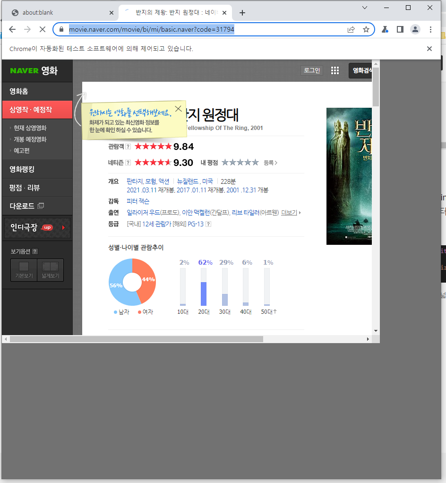Screen dimensions: 446x483
Task: Click 등록 to submit my rating
Action: coord(270,163)
